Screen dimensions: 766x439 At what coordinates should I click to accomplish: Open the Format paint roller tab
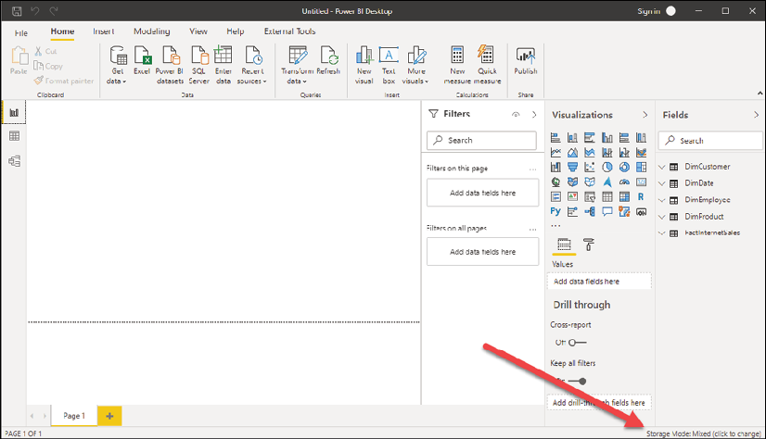point(589,245)
